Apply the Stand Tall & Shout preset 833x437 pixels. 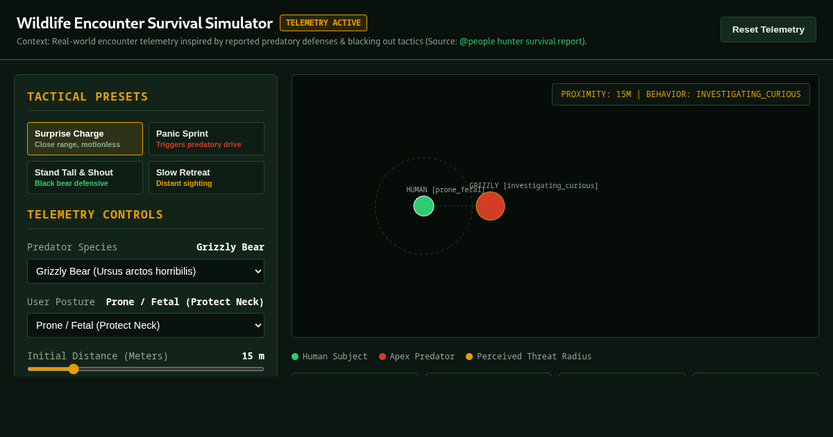pos(85,178)
